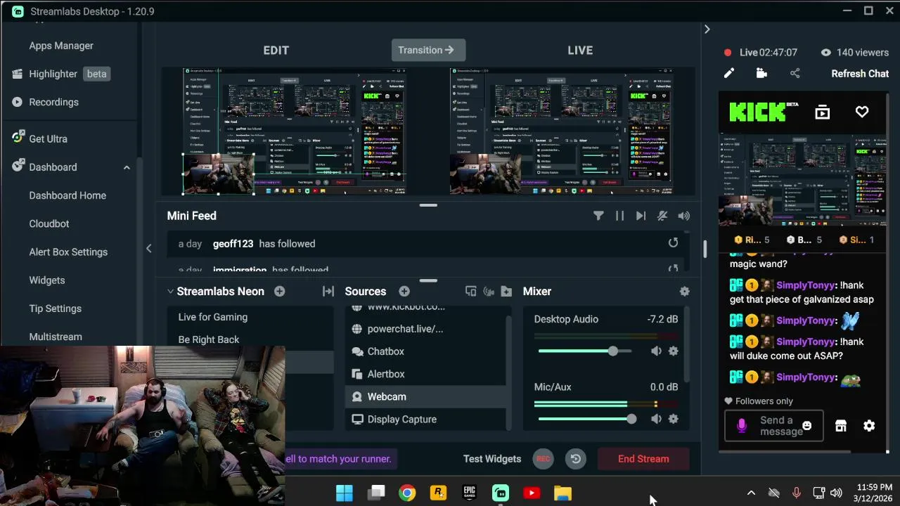Toggle the replay buffer button
The width and height of the screenshot is (900, 506).
click(x=576, y=459)
